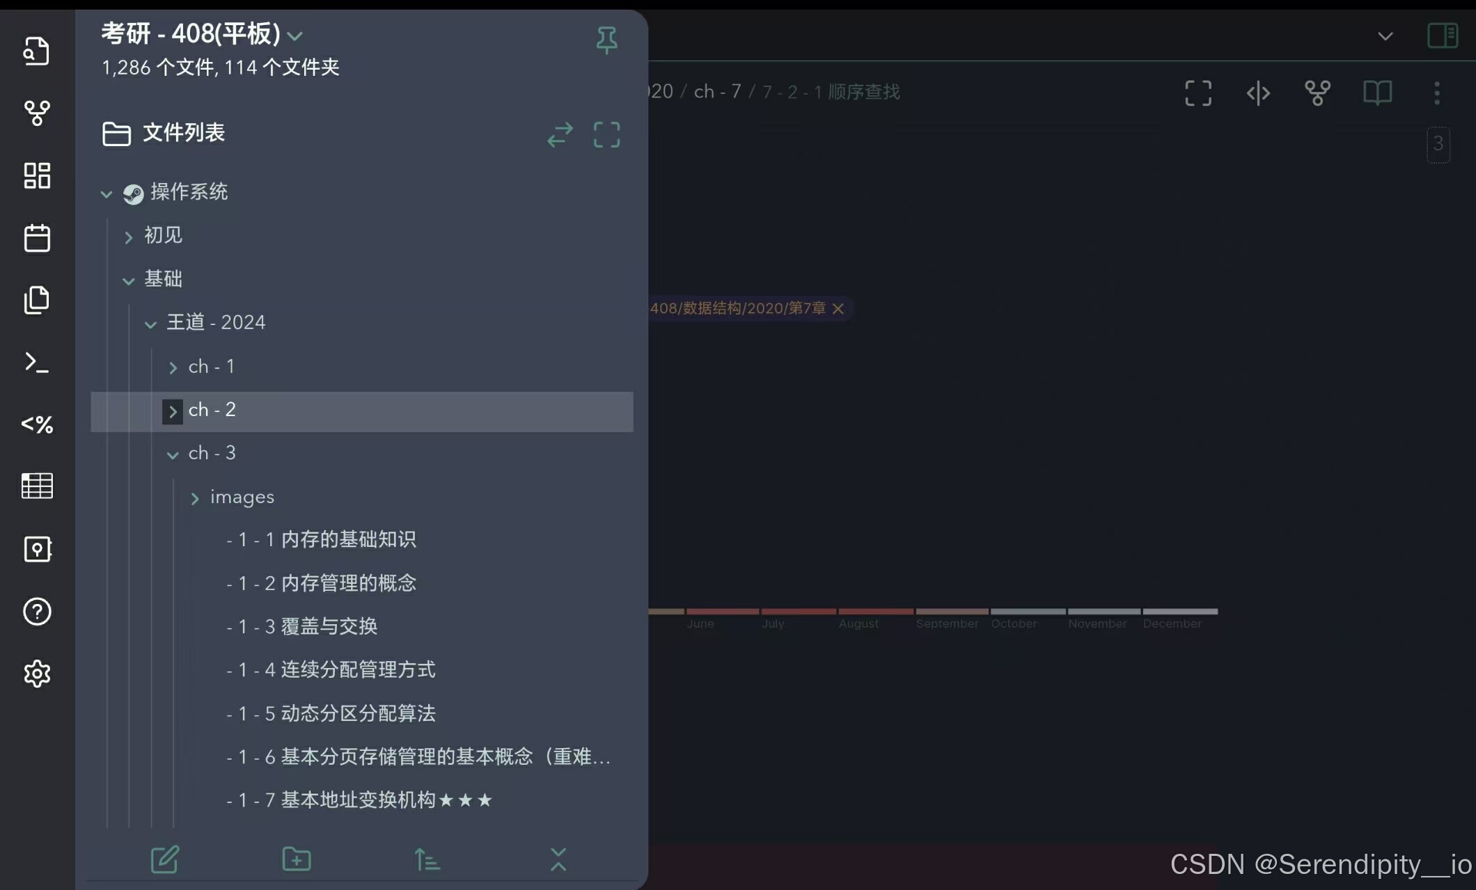Expand the images folder
The image size is (1476, 890).
[195, 498]
